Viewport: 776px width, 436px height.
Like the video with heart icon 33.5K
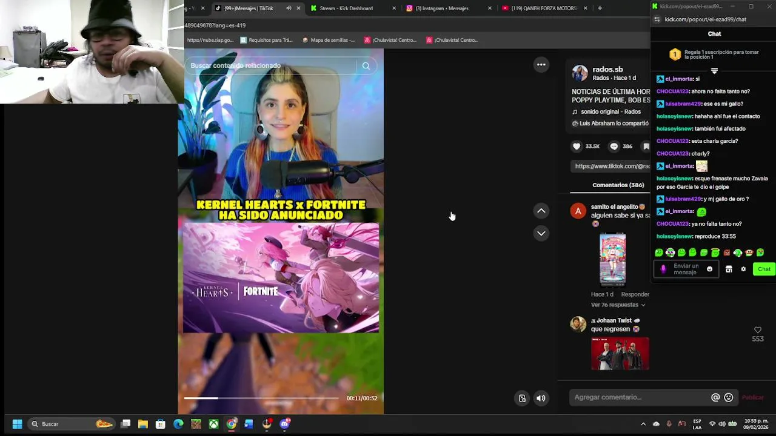point(577,146)
